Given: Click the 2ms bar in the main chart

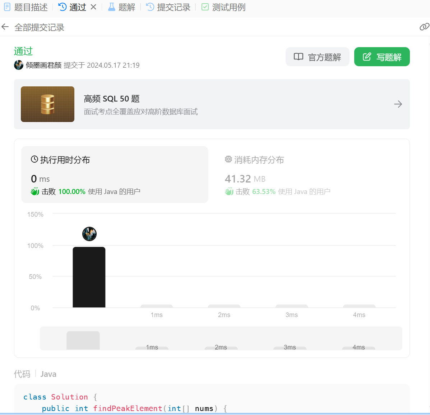Looking at the screenshot, I should click(224, 306).
